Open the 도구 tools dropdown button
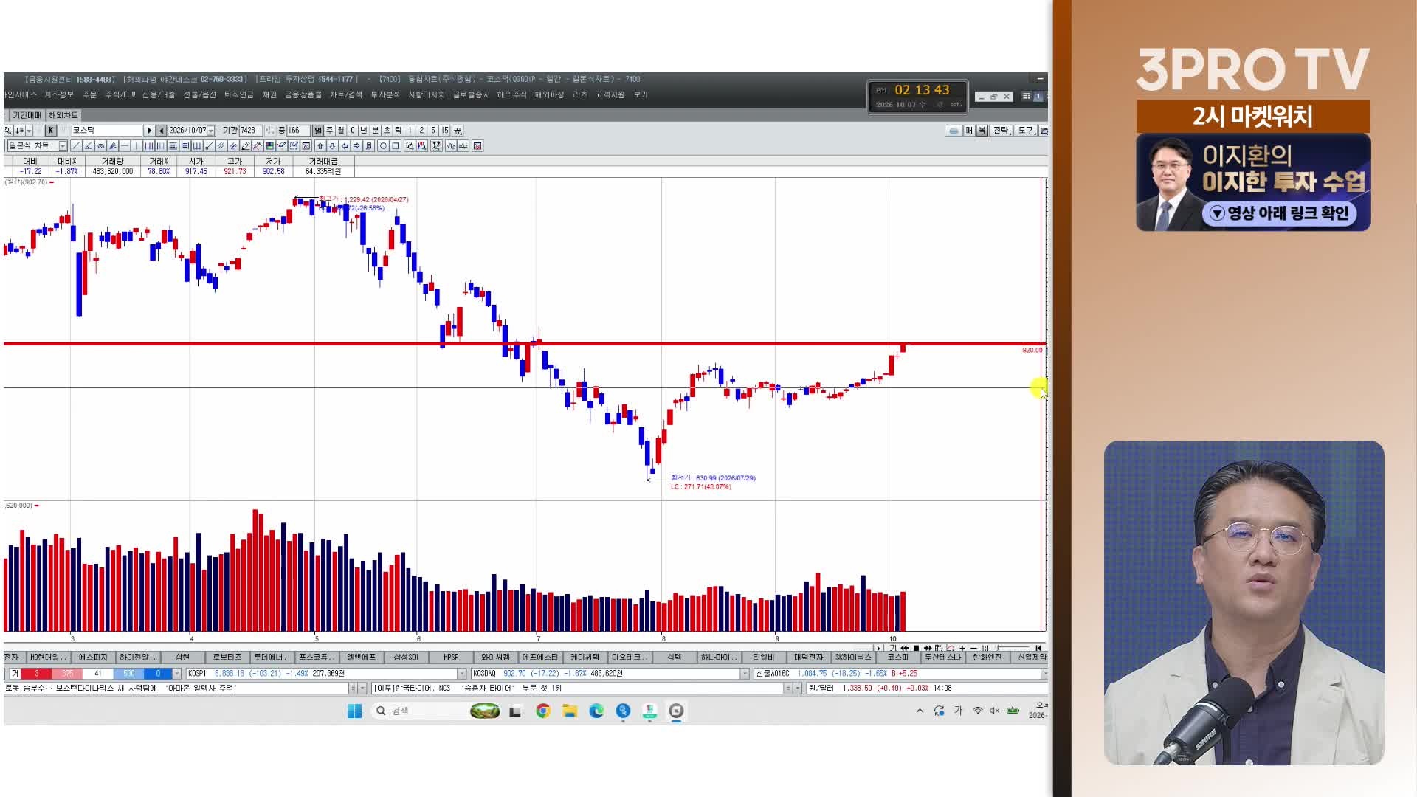The height and width of the screenshot is (797, 1417). [x=1026, y=131]
